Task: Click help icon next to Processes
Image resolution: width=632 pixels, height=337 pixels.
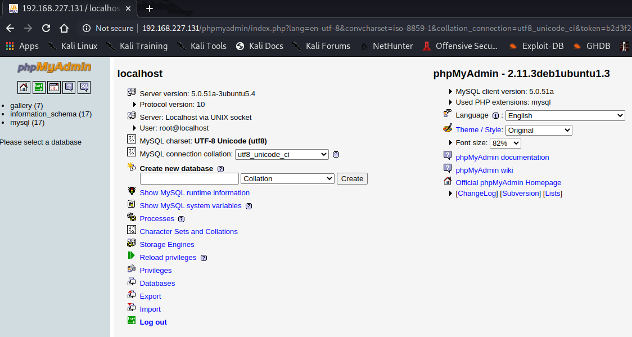Action: [182, 219]
